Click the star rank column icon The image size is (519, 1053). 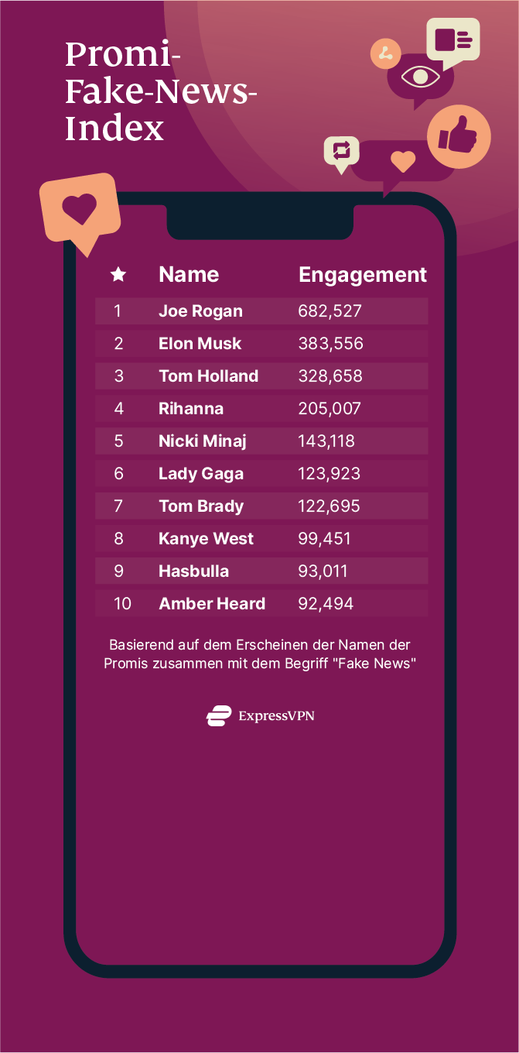pos(118,274)
